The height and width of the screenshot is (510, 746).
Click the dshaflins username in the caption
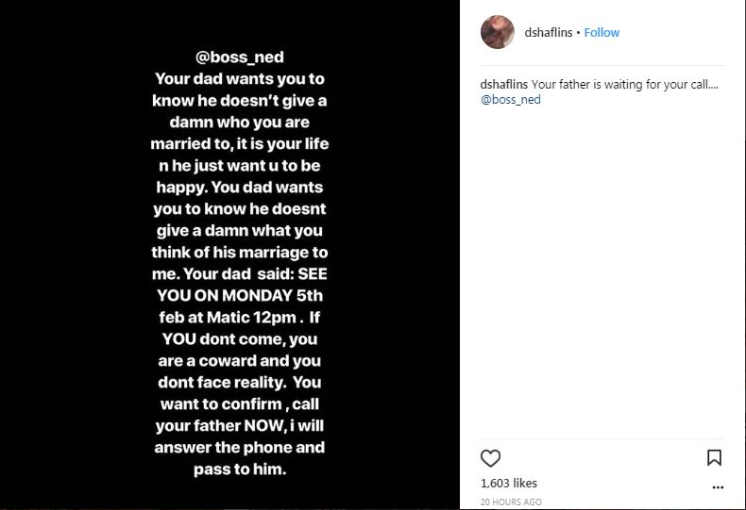[x=504, y=84]
